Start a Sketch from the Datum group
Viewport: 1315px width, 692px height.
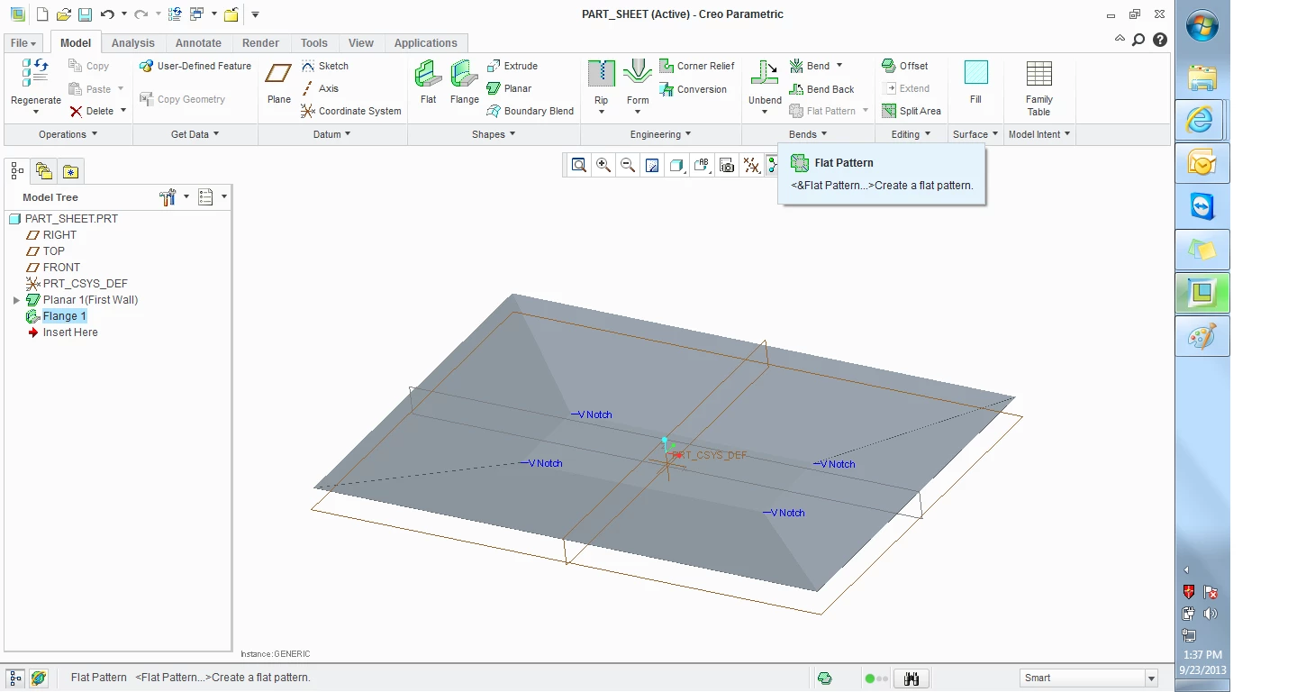pyautogui.click(x=324, y=66)
